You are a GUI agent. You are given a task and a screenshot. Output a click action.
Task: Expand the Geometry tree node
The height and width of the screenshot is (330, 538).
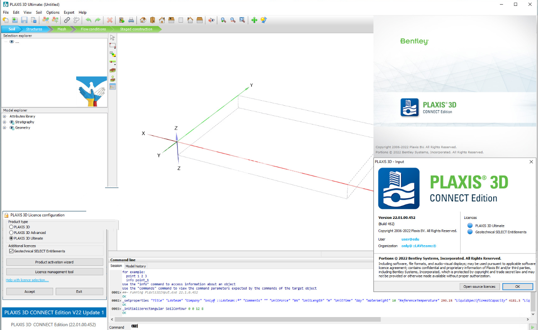[5, 128]
